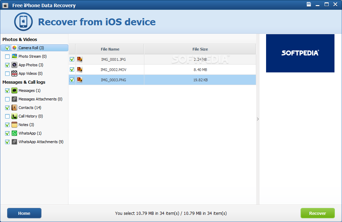Select the Messages (1) category
The image size is (342, 222).
tap(29, 91)
